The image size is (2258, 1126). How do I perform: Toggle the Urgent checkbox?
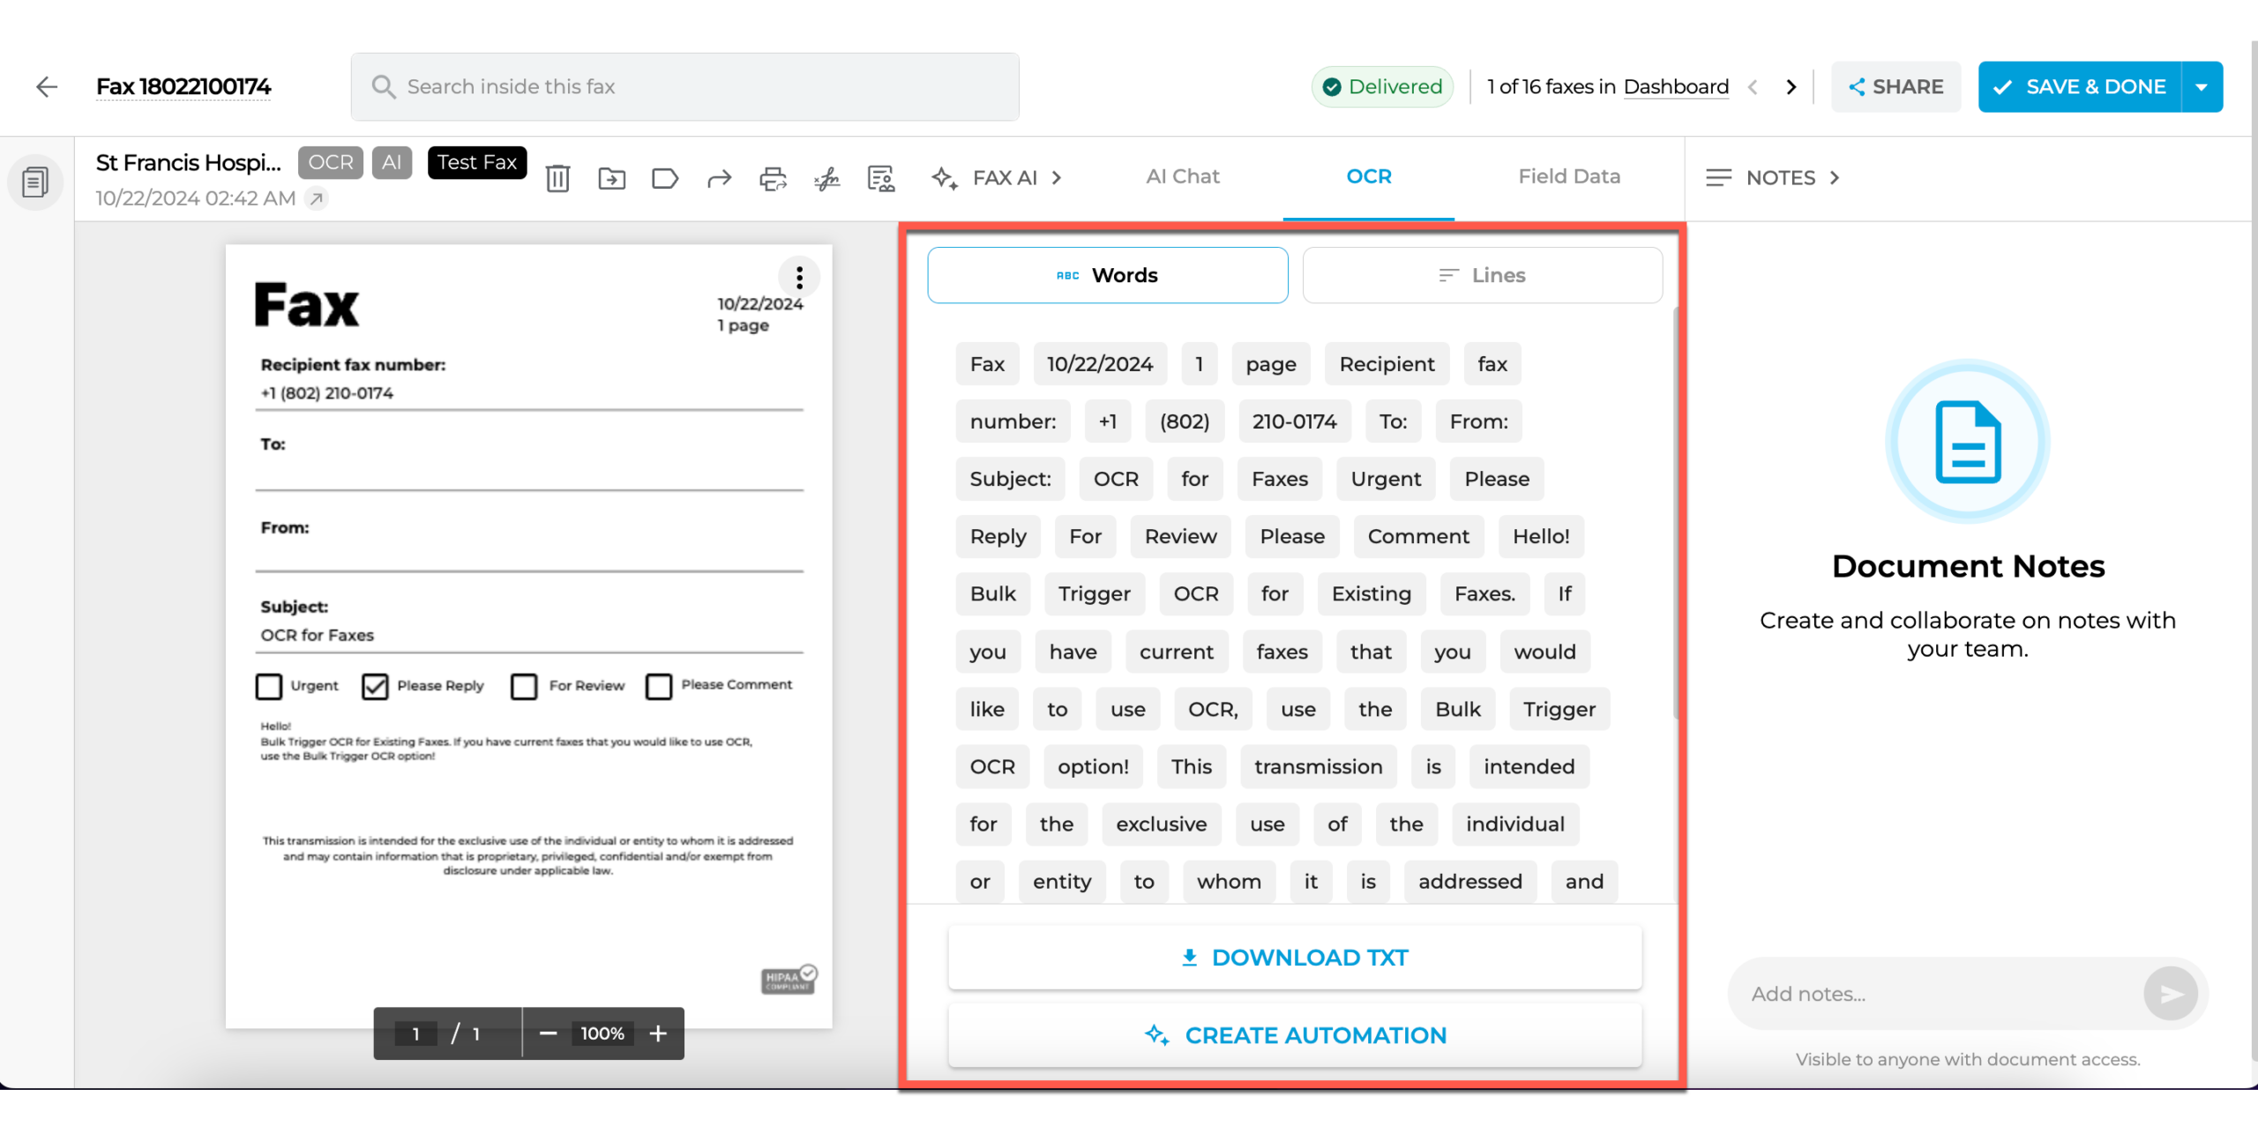coord(268,684)
